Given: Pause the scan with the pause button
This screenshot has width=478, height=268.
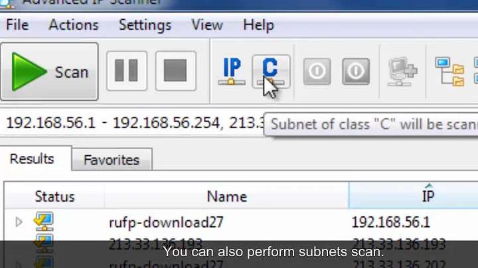Looking at the screenshot, I should pos(127,71).
